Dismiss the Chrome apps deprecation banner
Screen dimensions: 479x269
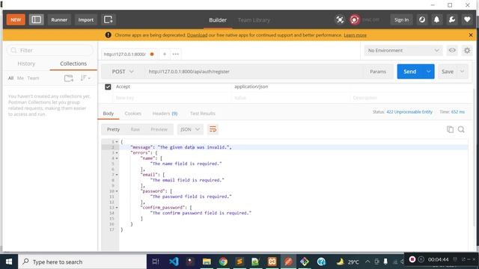click(471, 35)
